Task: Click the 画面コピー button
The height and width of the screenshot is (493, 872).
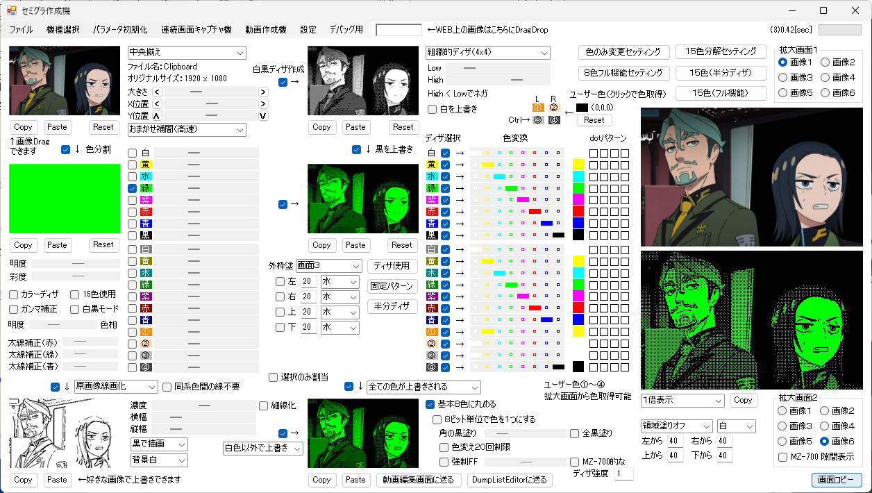Action: click(x=837, y=480)
